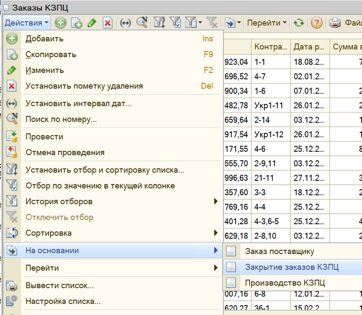Viewport: 362px width, 315px height.
Task: Choose Отбор по значению в текущей колонке
Action: click(113, 186)
